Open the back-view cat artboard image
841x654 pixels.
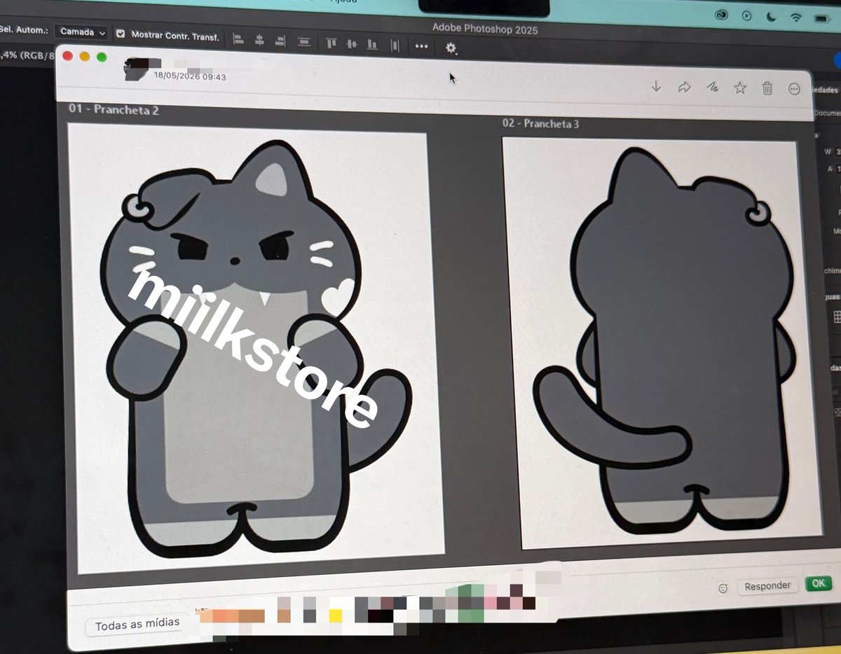pyautogui.click(x=662, y=343)
